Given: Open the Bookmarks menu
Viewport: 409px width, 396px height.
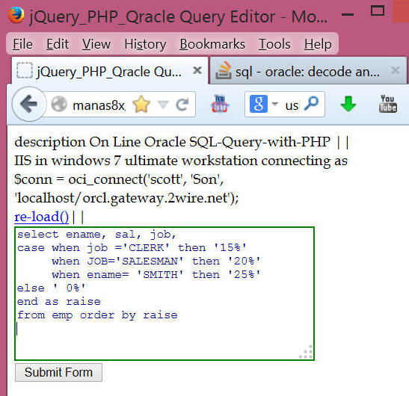Looking at the screenshot, I should point(212,44).
